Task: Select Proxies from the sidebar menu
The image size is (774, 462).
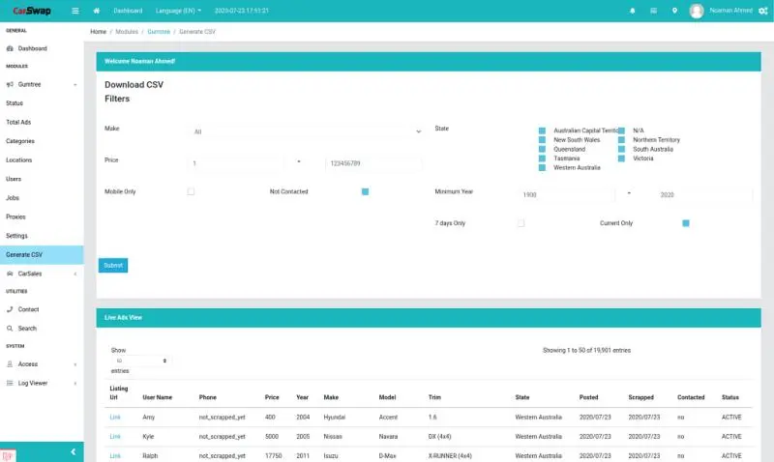Action: click(15, 217)
